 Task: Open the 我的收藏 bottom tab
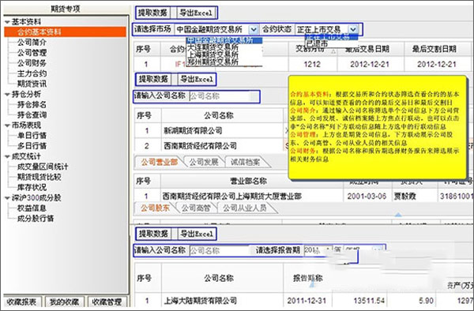64,302
